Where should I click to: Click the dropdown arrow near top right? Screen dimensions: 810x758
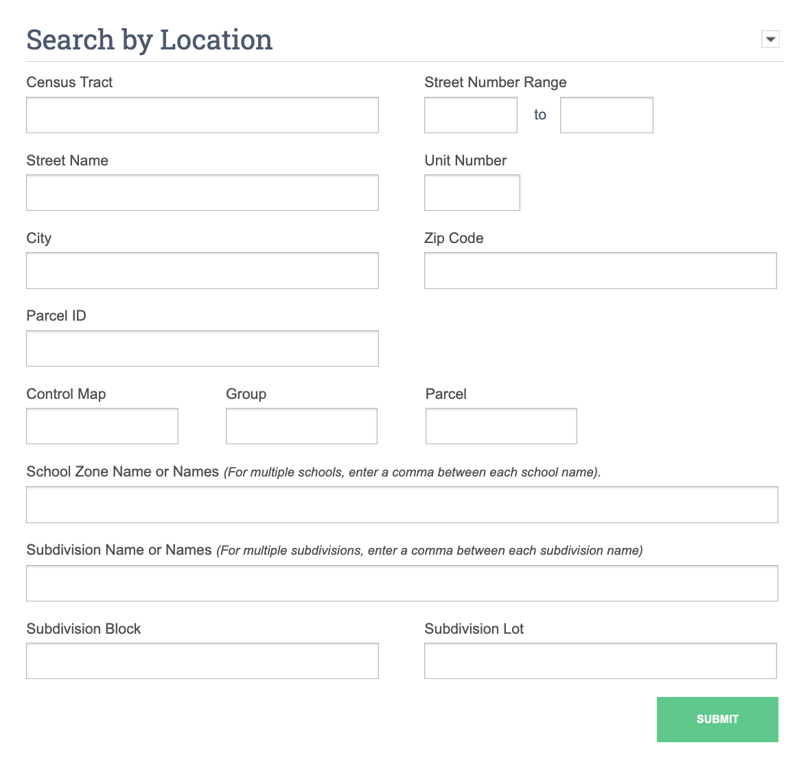click(x=770, y=39)
